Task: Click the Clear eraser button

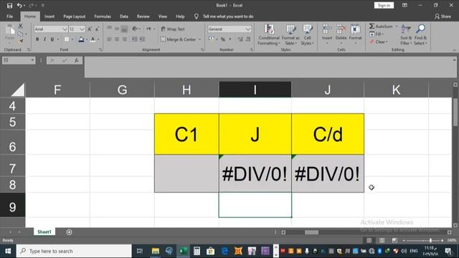Action: coord(378,42)
